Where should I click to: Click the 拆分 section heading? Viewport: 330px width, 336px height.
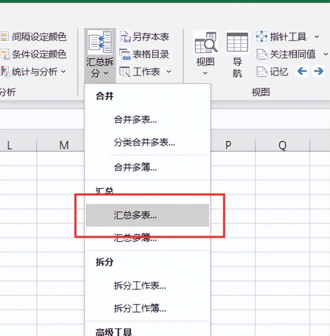tap(104, 262)
